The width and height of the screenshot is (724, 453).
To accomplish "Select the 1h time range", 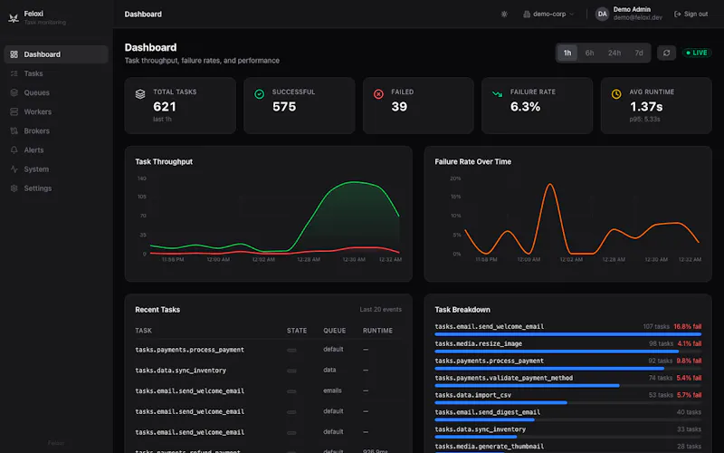I will coord(567,53).
